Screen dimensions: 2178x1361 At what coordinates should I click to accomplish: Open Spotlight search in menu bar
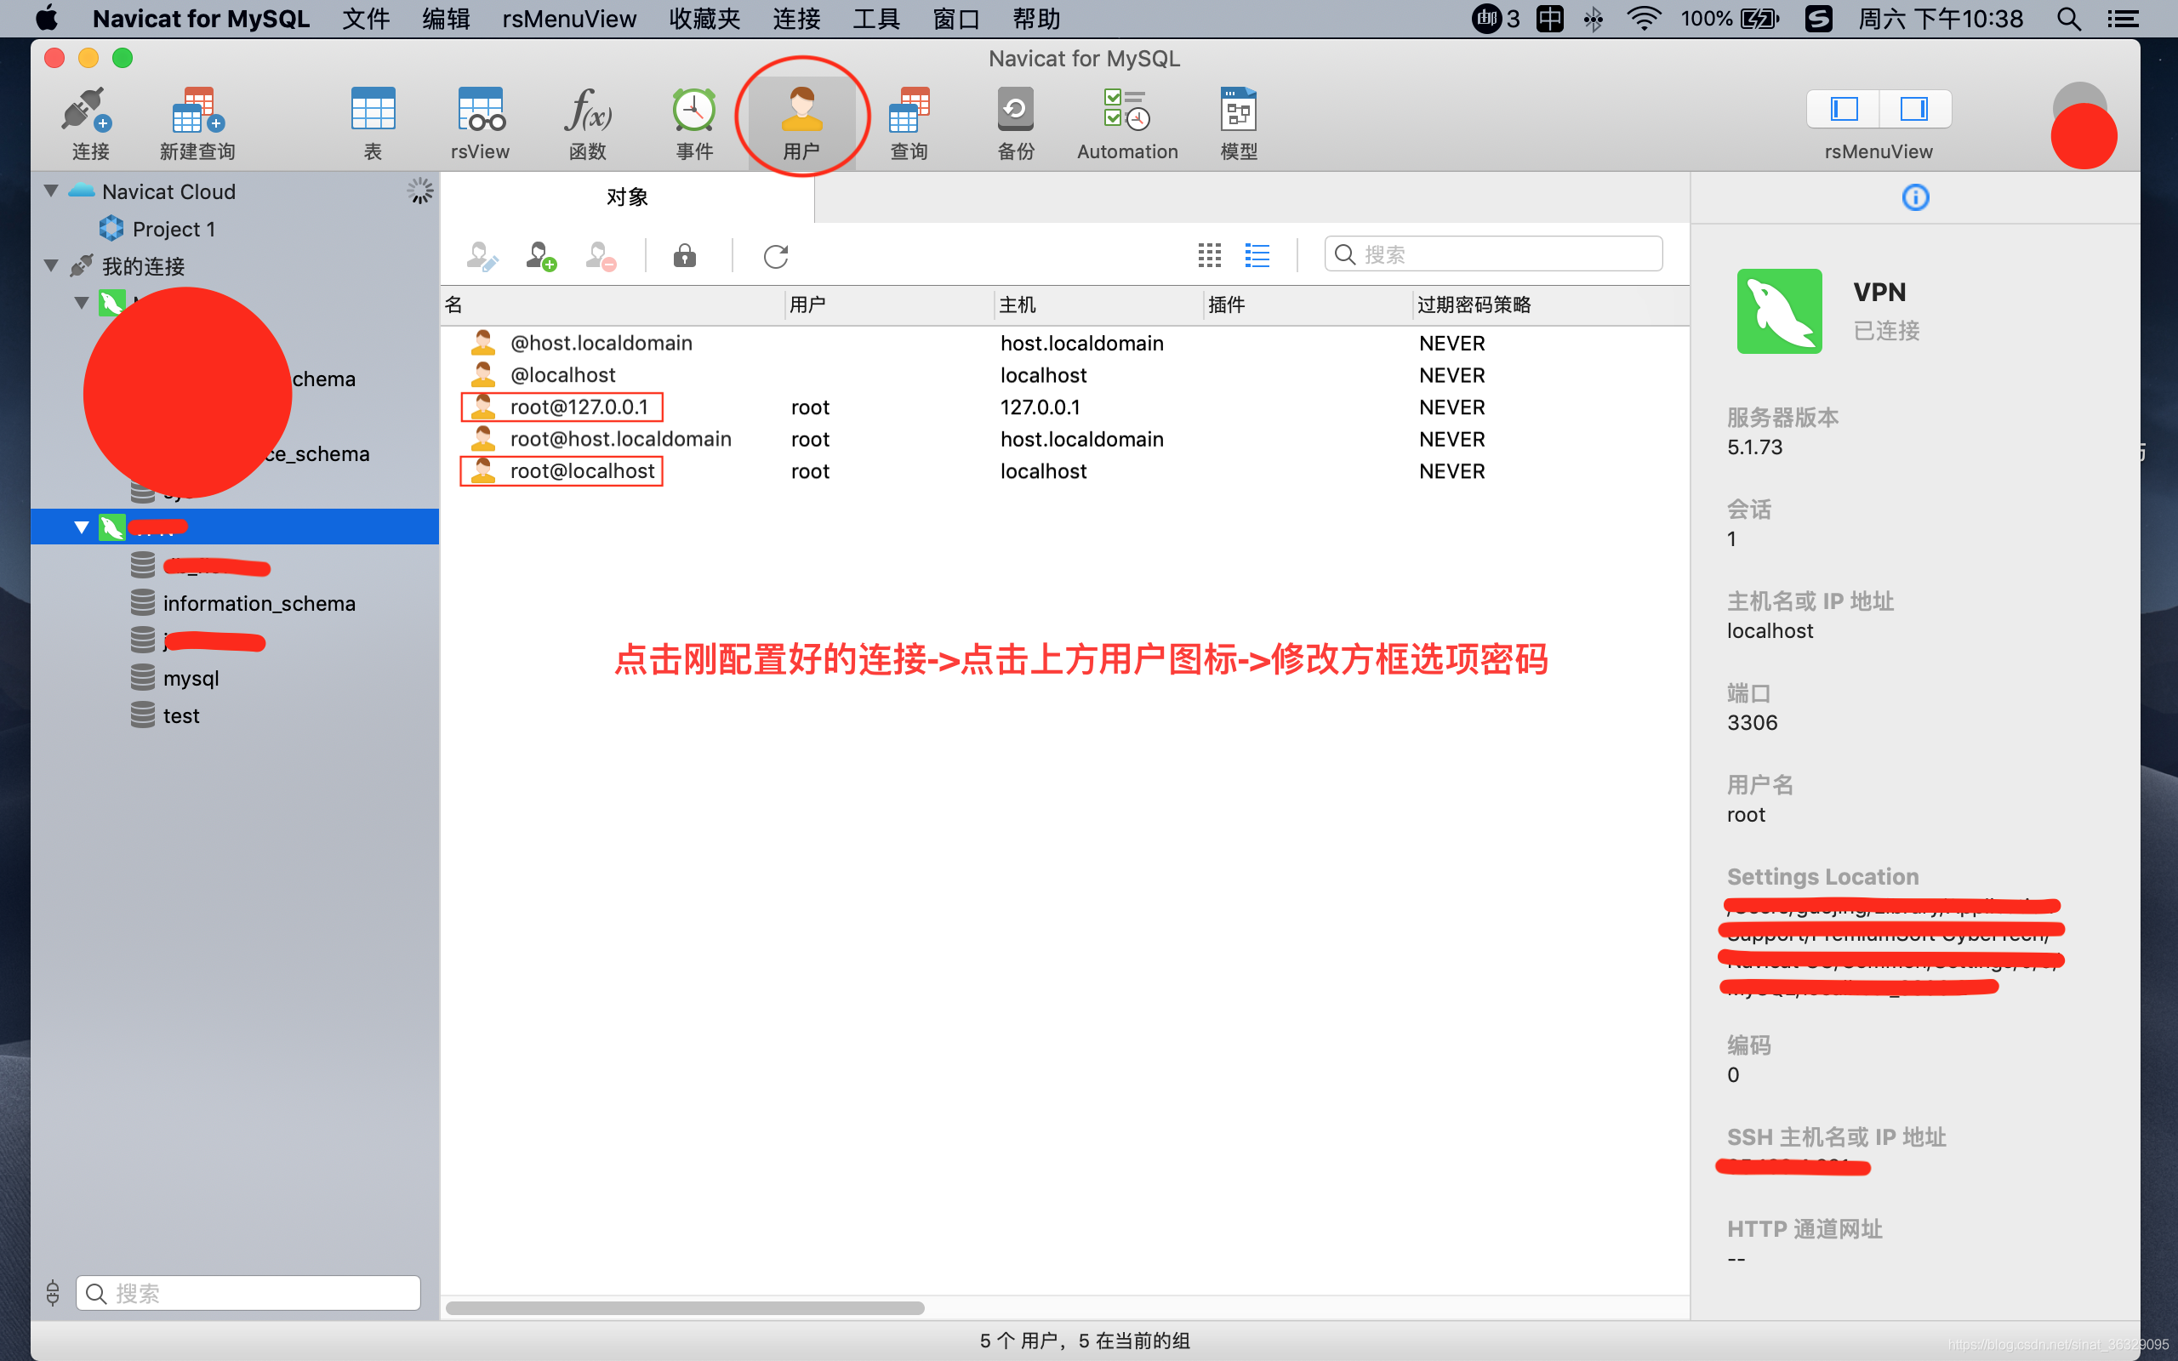coord(2069,19)
